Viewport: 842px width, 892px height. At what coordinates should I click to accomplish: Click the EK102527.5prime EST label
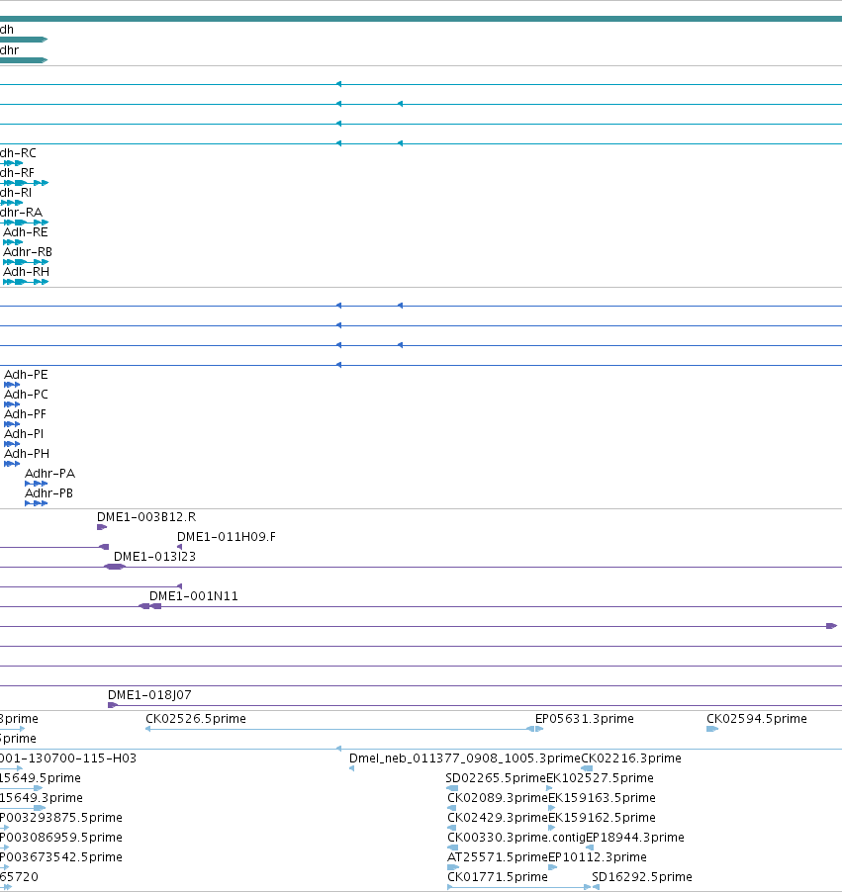point(600,778)
